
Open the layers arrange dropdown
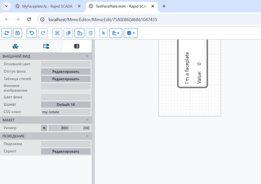pyautogui.click(x=130, y=33)
